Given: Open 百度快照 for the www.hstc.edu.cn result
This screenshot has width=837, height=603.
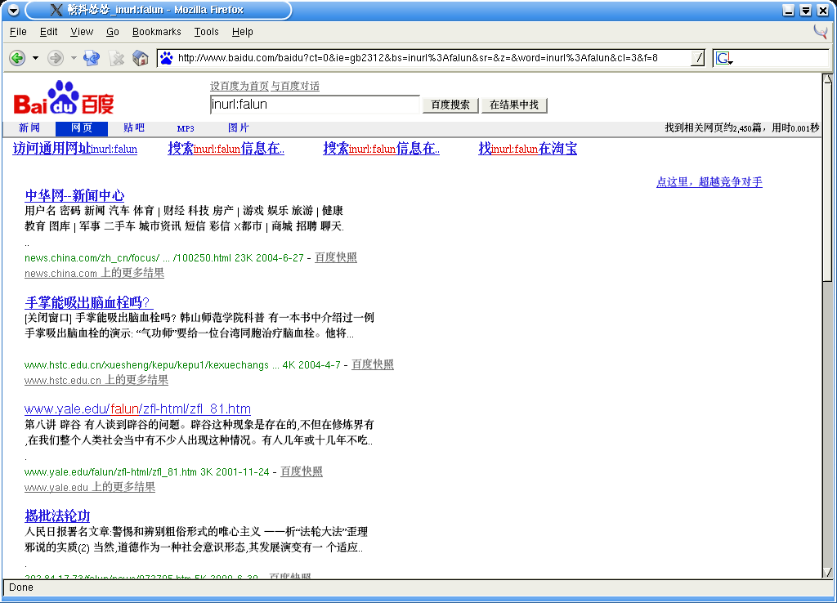Looking at the screenshot, I should [373, 364].
